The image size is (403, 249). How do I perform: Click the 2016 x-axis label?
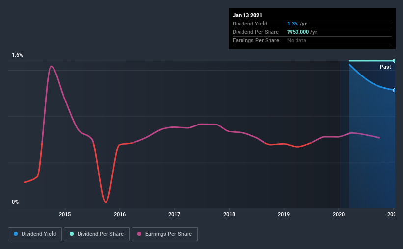coord(120,214)
